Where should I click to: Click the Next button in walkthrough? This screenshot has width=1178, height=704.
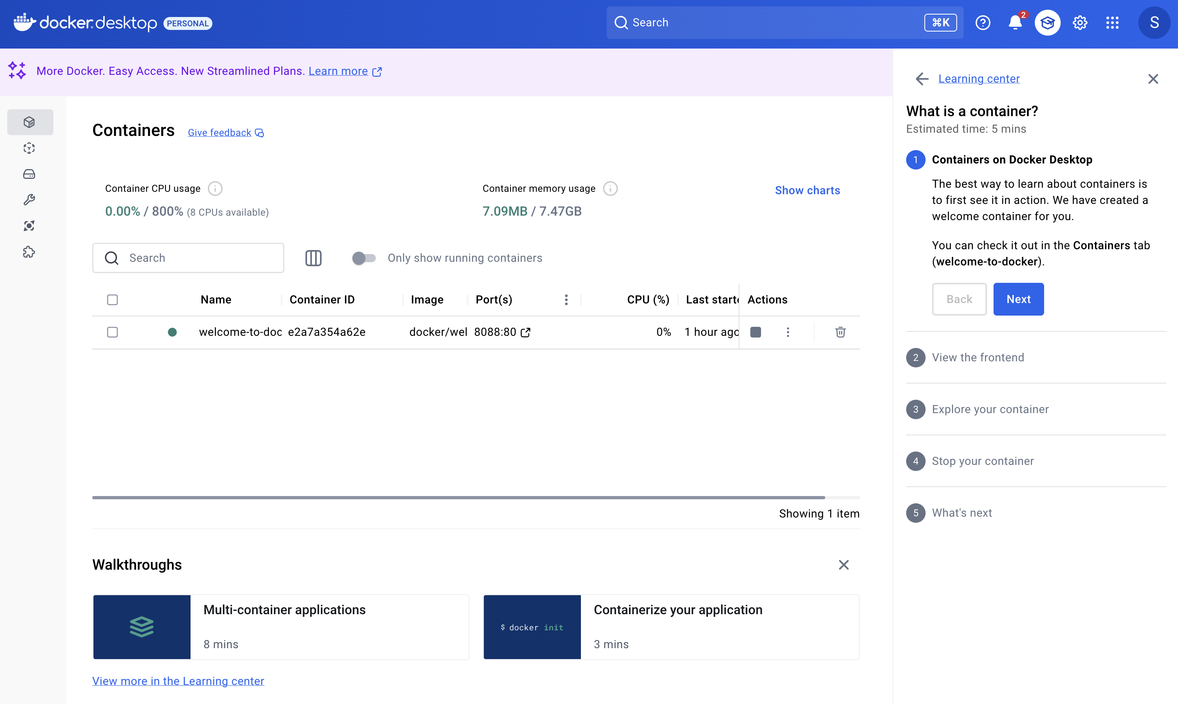coord(1019,299)
